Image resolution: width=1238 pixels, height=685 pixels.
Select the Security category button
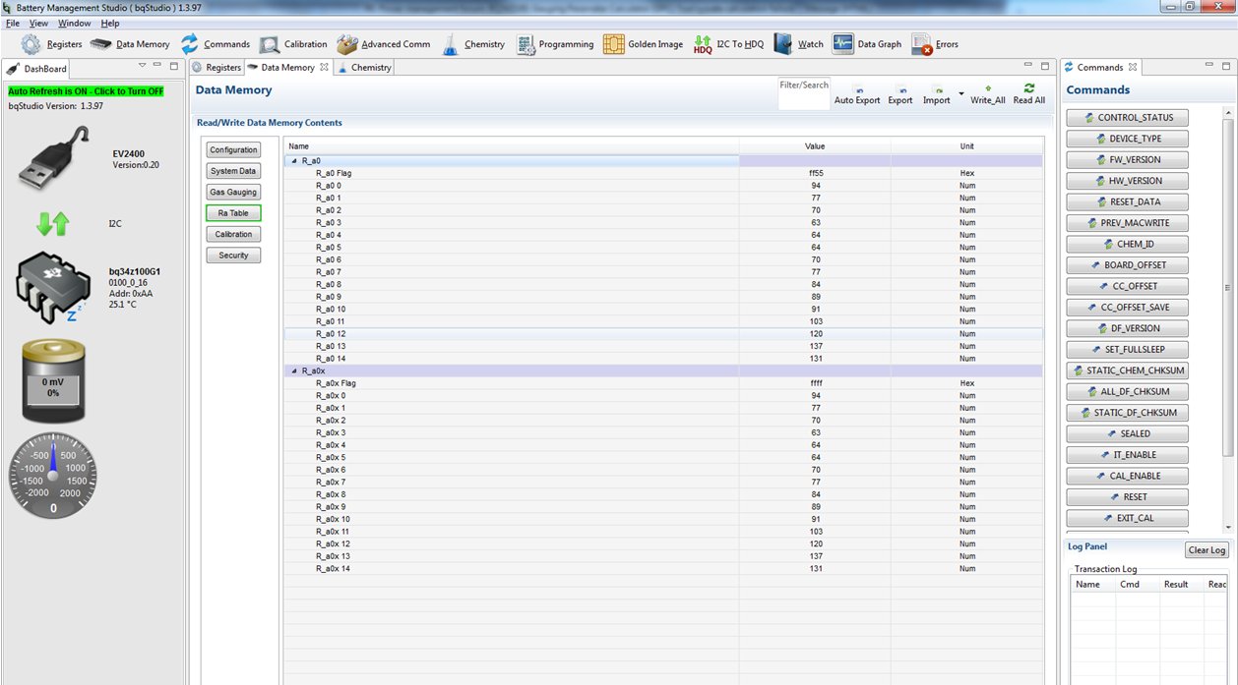pos(233,255)
